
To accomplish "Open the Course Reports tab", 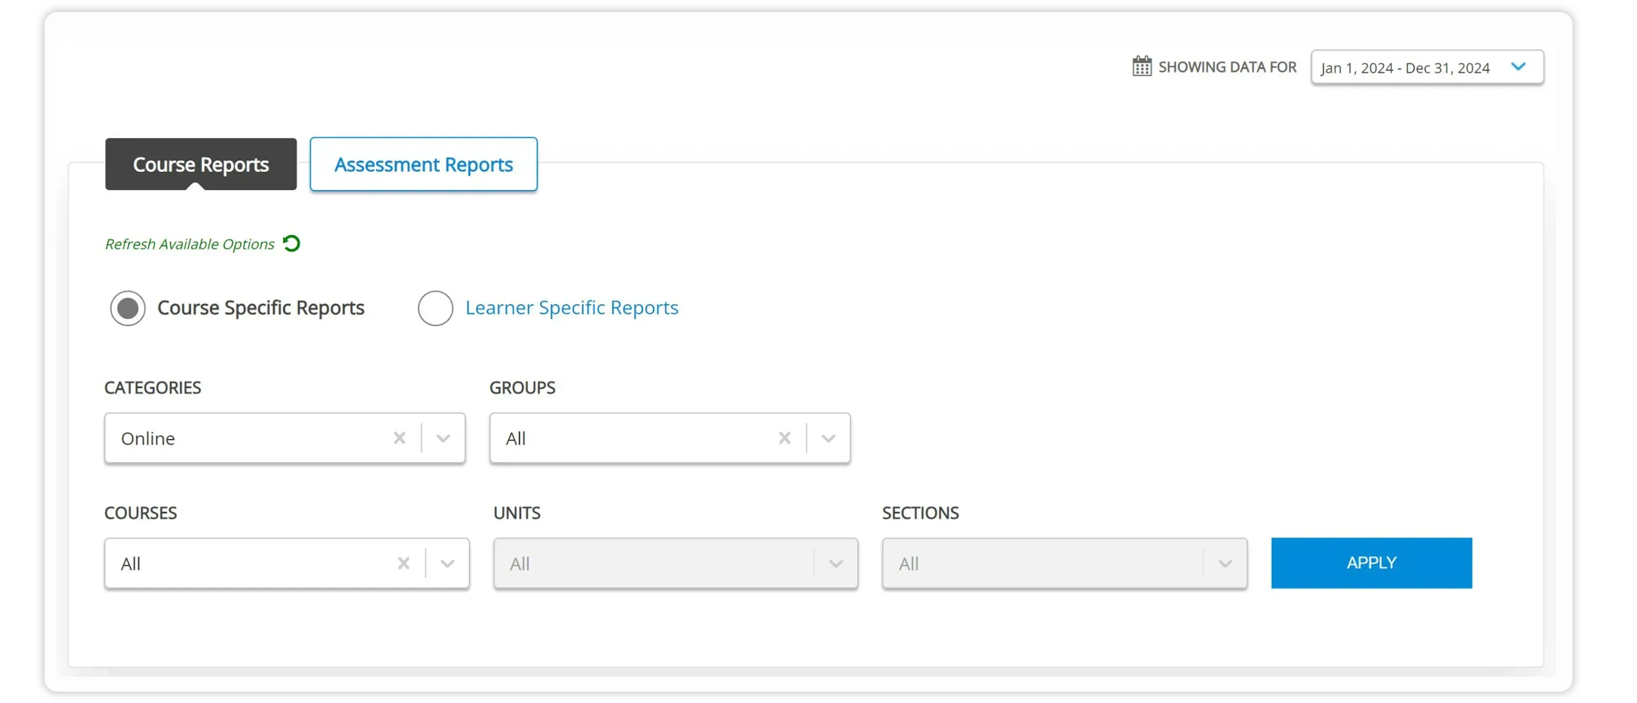I will click(201, 164).
